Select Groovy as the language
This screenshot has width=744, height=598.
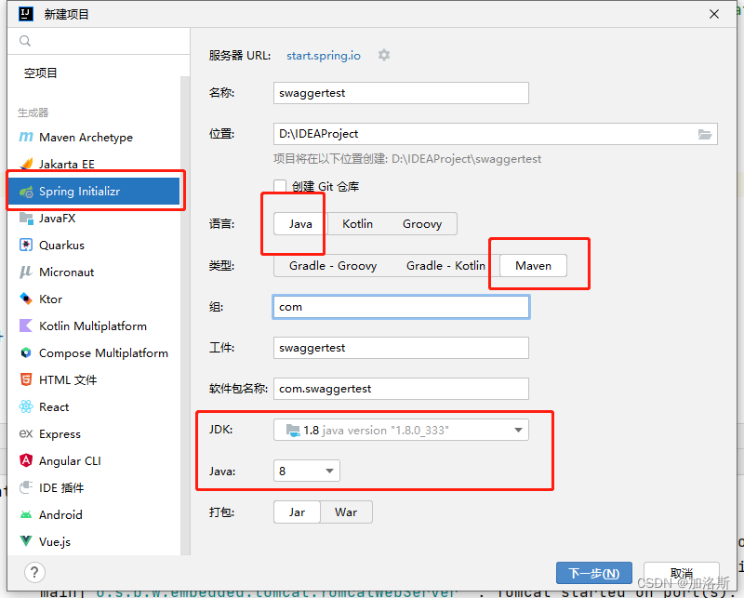click(x=422, y=224)
